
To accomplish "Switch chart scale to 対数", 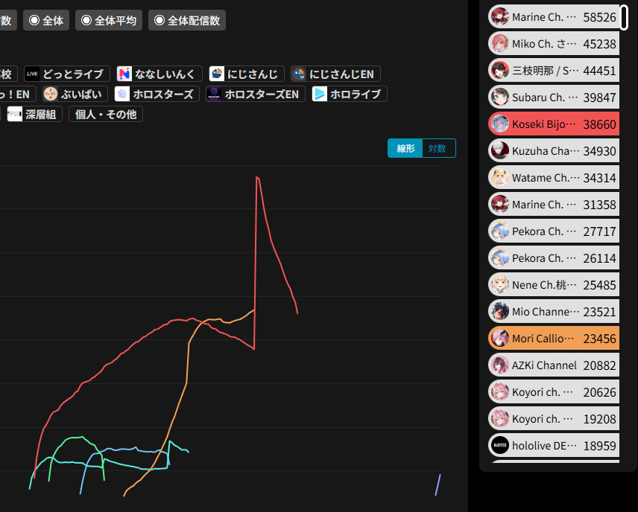I will 438,148.
